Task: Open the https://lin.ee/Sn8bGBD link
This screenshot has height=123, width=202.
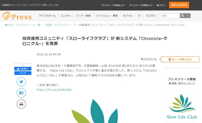Action: click(x=54, y=90)
